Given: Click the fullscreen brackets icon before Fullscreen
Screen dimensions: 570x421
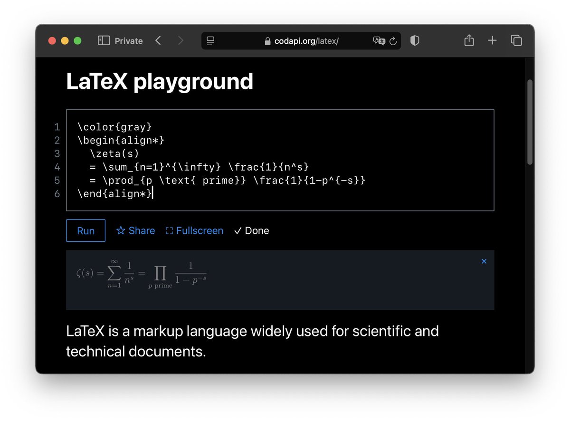Looking at the screenshot, I should click(169, 230).
